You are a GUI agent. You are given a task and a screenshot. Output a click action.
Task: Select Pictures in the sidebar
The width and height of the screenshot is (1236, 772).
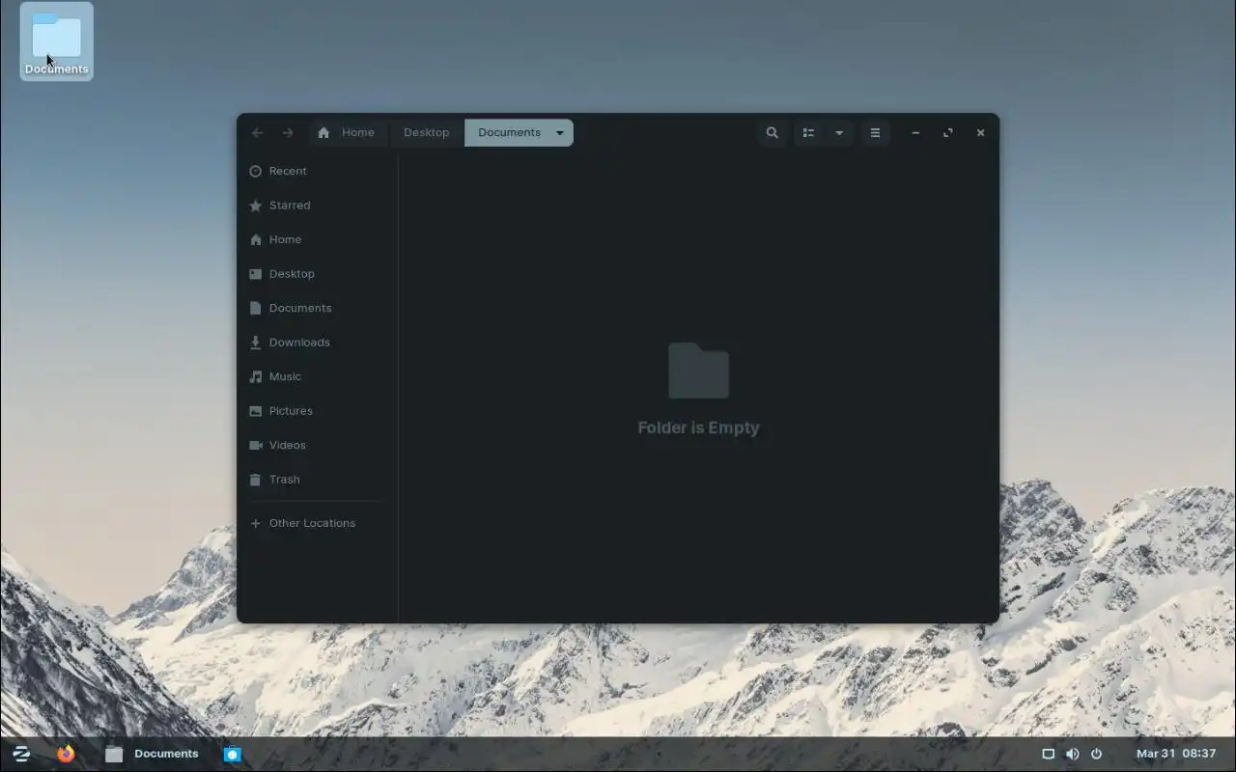318,411
